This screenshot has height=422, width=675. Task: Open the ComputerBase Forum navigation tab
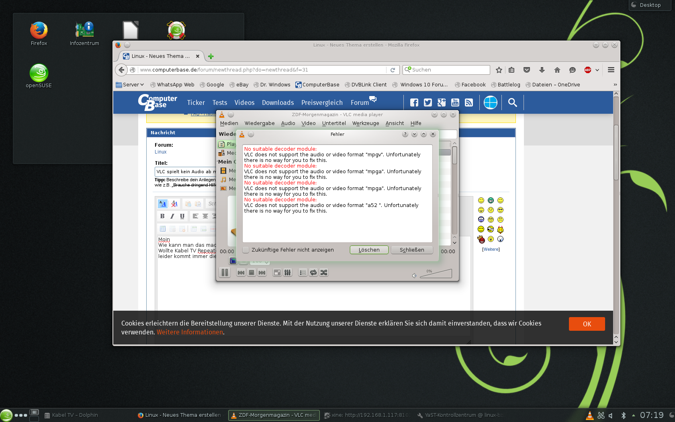(x=360, y=102)
